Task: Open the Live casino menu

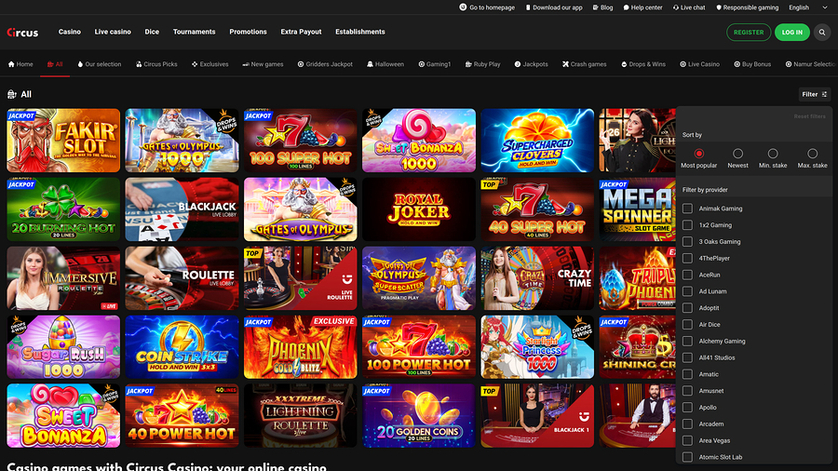Action: click(113, 32)
